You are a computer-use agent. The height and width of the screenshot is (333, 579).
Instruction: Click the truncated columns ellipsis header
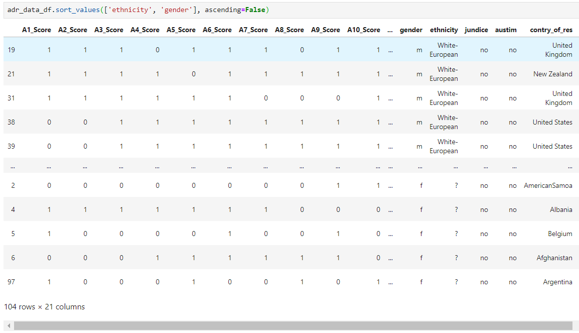click(x=390, y=31)
